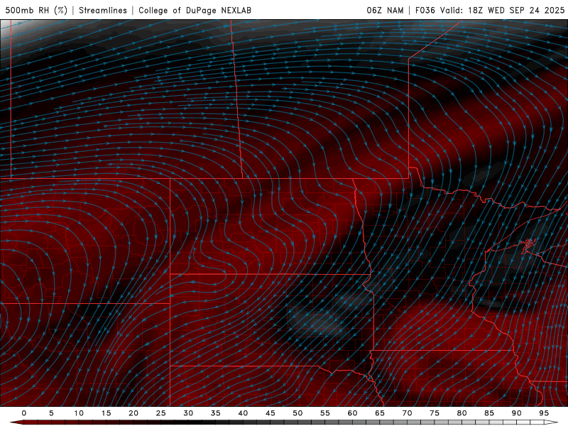Click the '06Z NAM' model run label
Image resolution: width=568 pixels, height=426 pixels.
click(385, 10)
